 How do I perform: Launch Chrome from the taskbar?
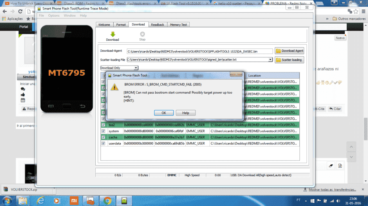click(x=108, y=201)
